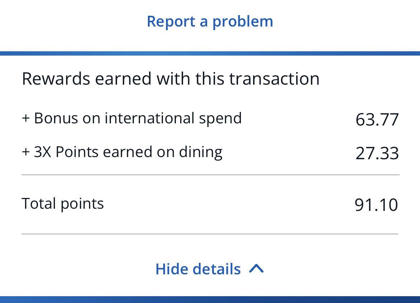Select the Bonus on international spend label
The width and height of the screenshot is (420, 303).
click(138, 118)
